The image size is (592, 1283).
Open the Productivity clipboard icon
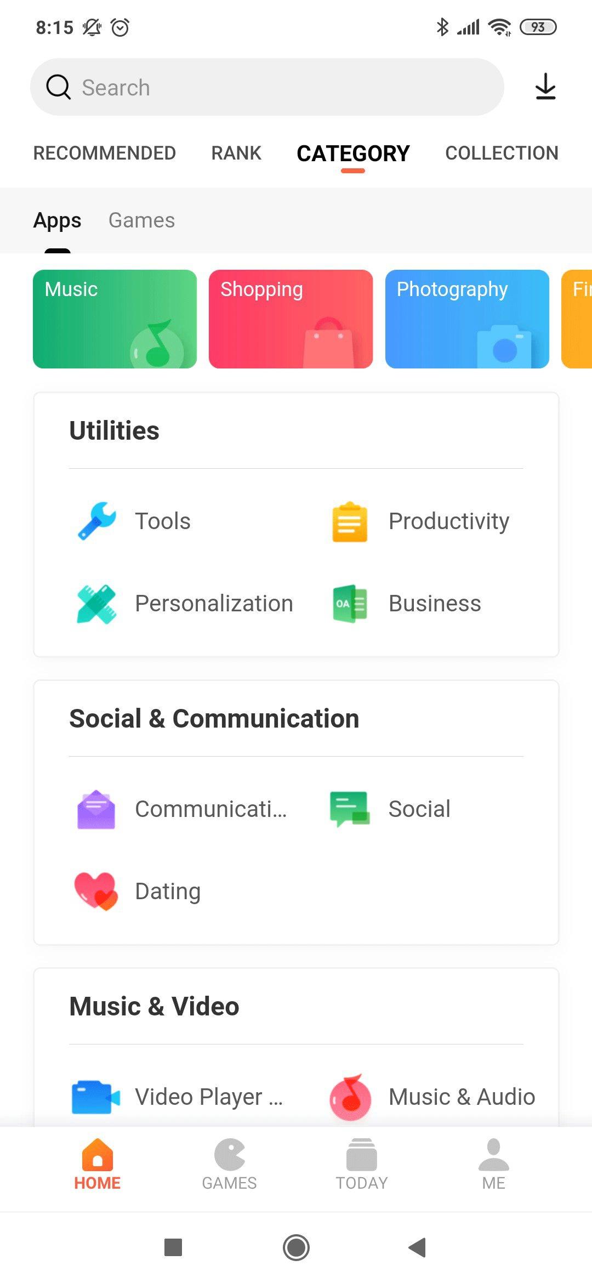click(x=350, y=521)
